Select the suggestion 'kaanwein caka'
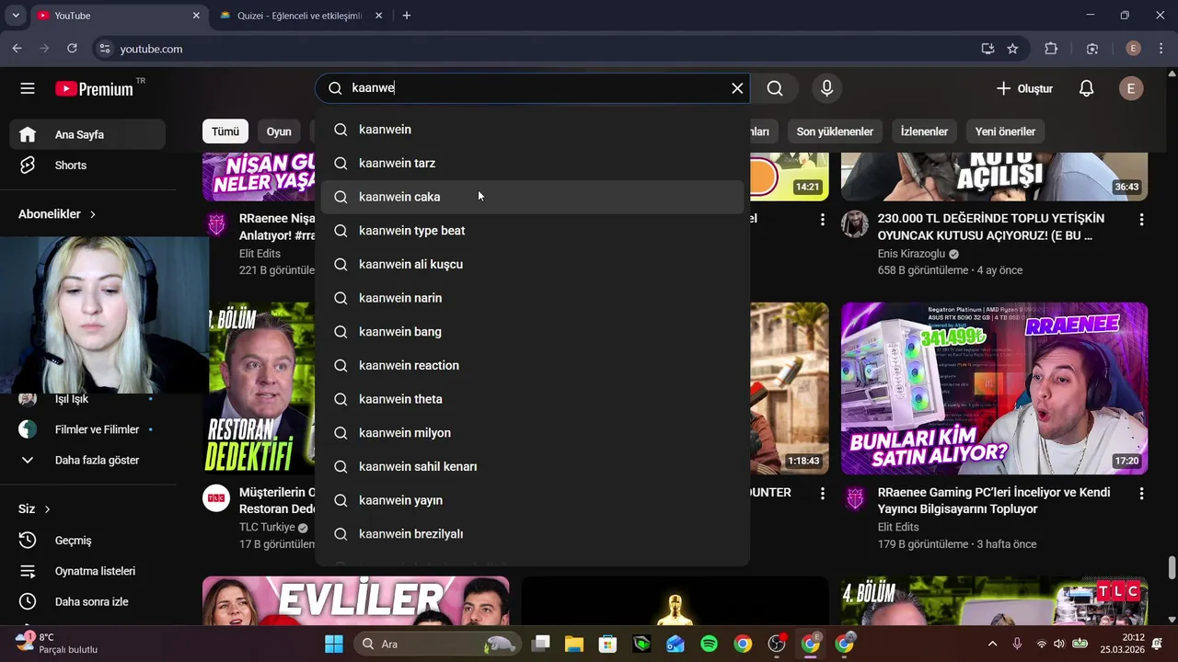The width and height of the screenshot is (1178, 662). [532, 197]
